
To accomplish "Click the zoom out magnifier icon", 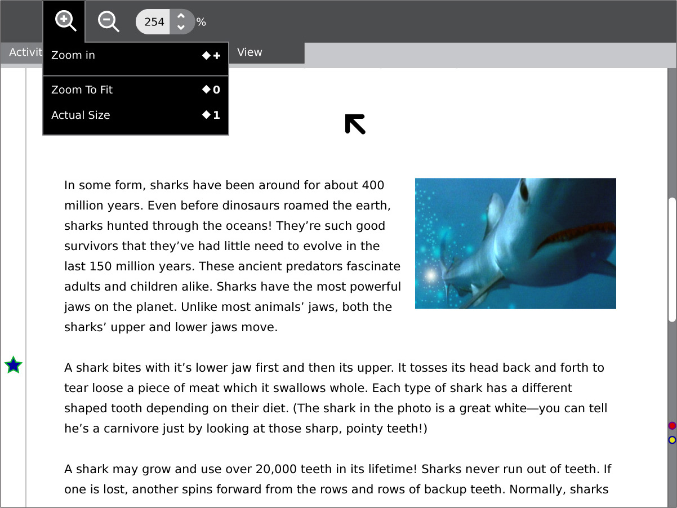I will pos(108,21).
